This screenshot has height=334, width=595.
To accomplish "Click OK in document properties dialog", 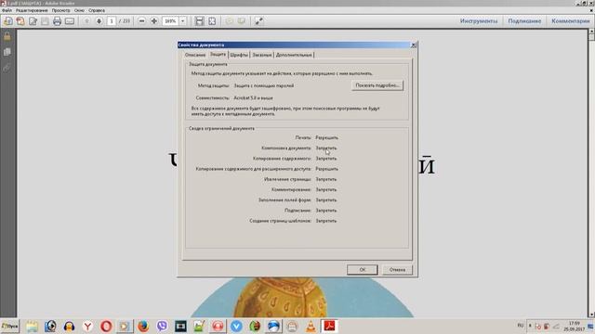I will 362,270.
